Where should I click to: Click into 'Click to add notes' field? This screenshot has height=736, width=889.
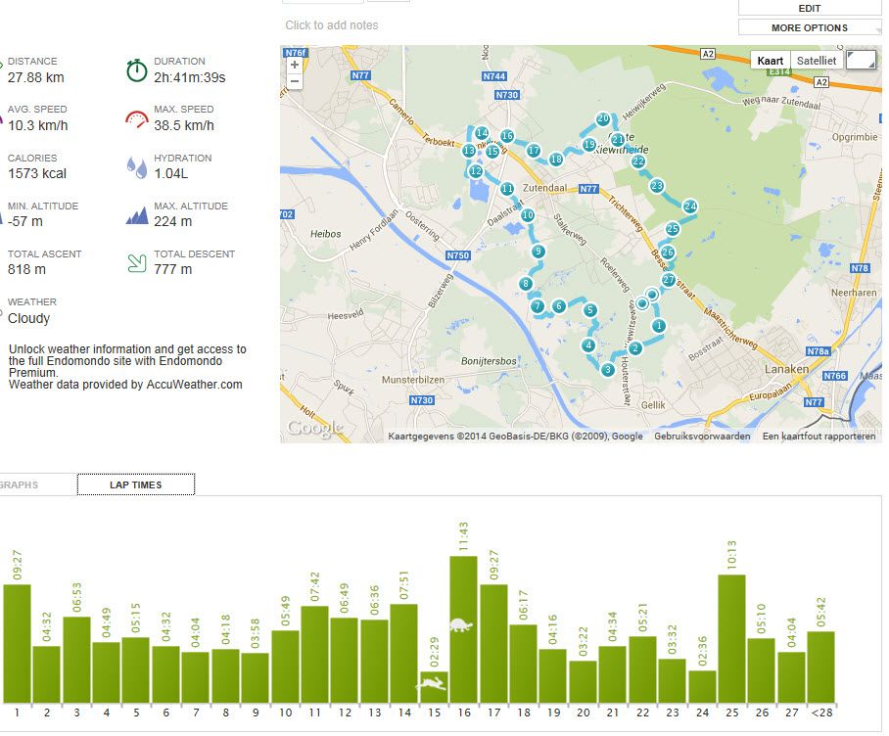332,25
